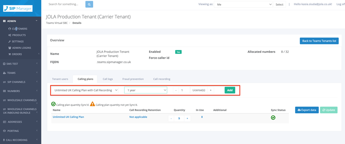Click Back to Teams Tenants list
The image size is (345, 144).
(x=319, y=41)
